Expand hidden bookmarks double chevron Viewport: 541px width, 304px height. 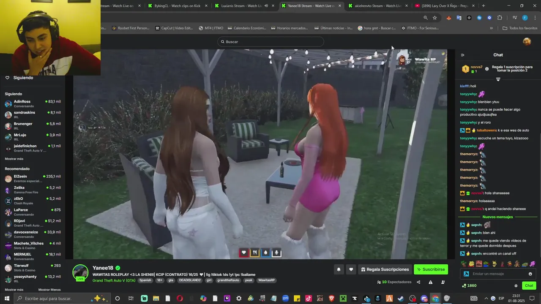coord(491,28)
